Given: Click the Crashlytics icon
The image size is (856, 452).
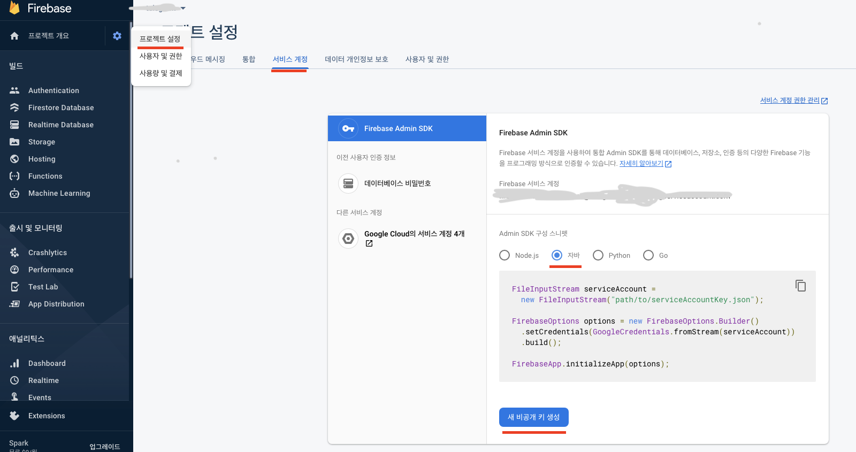Looking at the screenshot, I should coord(14,252).
